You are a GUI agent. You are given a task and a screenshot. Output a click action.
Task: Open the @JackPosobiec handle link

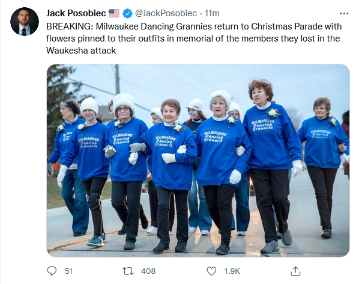pos(166,13)
